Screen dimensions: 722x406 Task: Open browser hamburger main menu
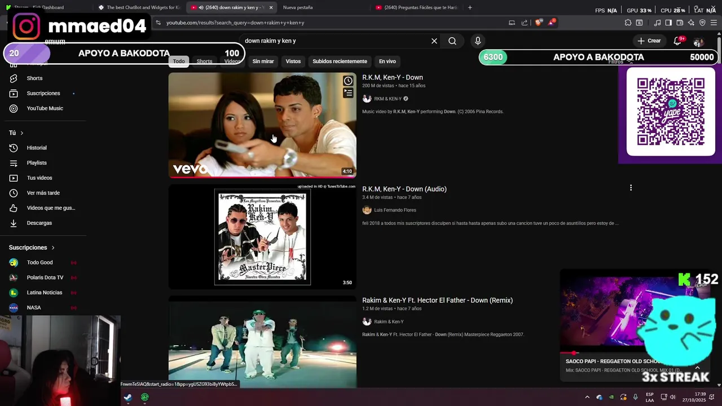point(714,23)
